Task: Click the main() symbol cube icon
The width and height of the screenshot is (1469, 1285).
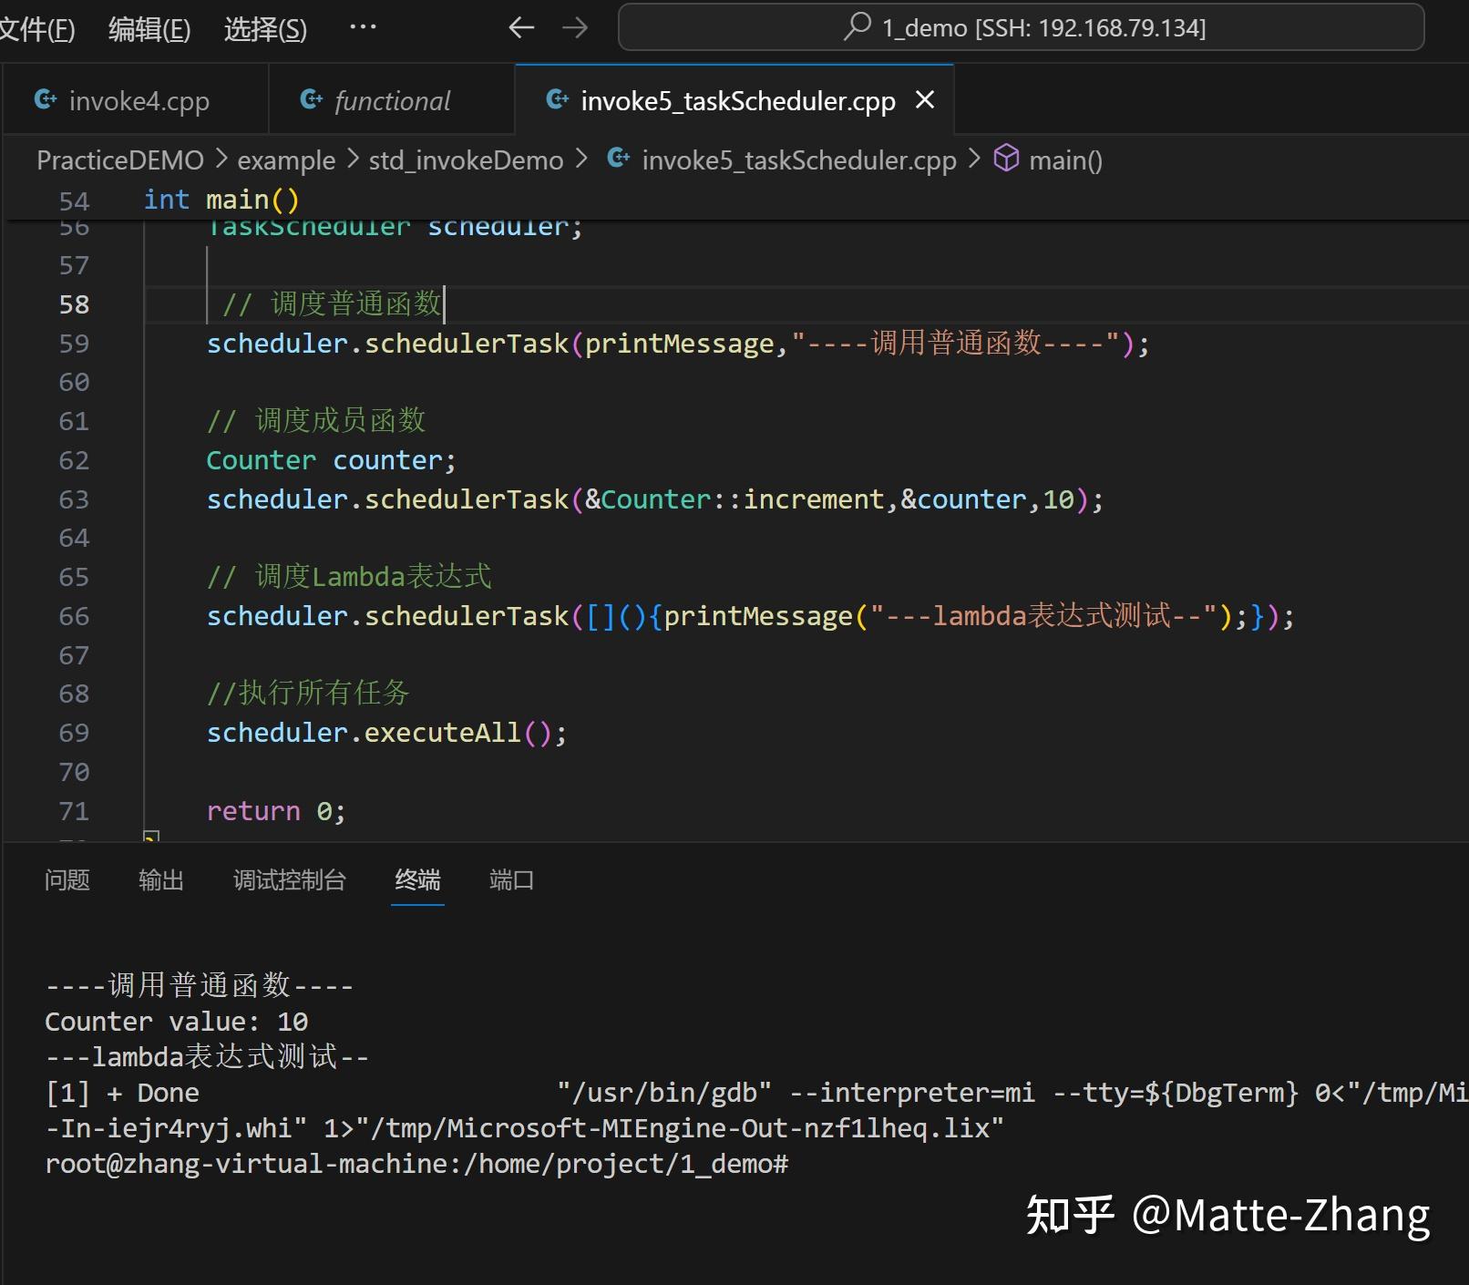Action: tap(1006, 158)
